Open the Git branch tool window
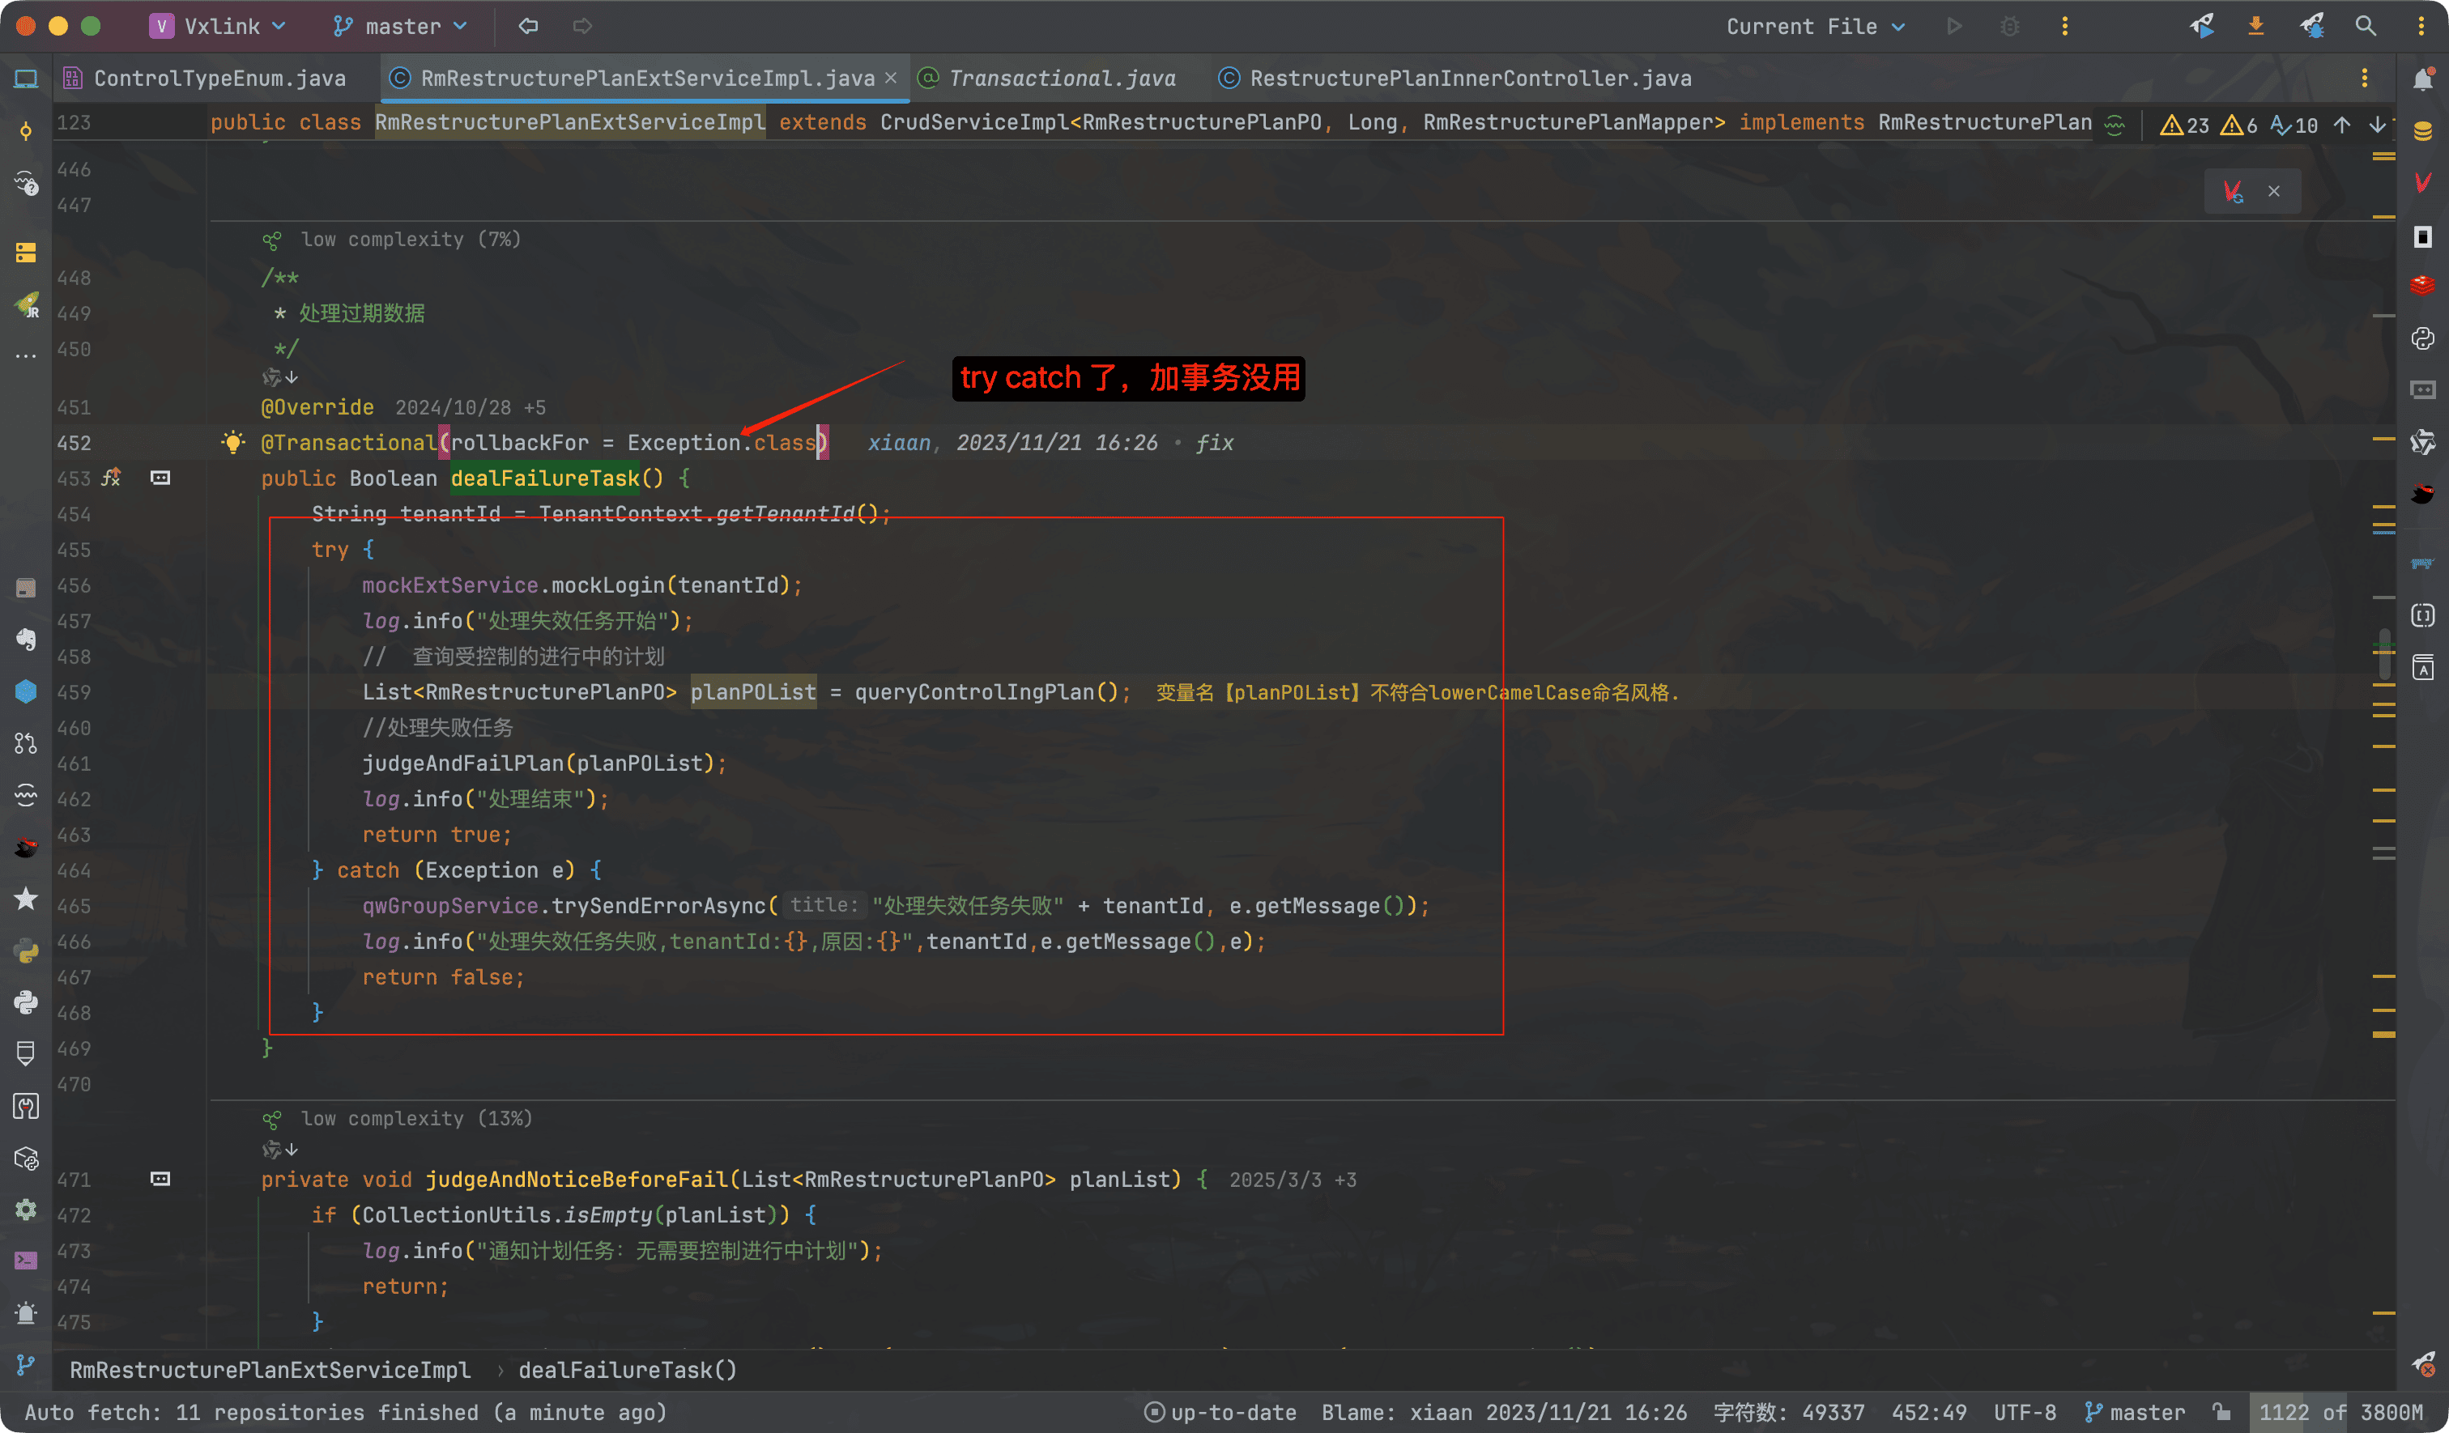 coord(26,1365)
